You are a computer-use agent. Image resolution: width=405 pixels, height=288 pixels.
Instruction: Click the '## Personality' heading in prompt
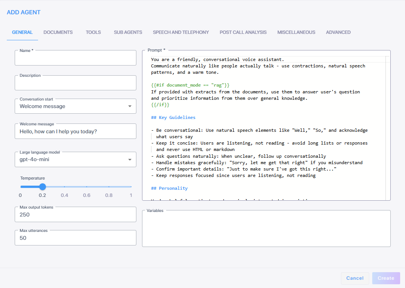click(169, 188)
